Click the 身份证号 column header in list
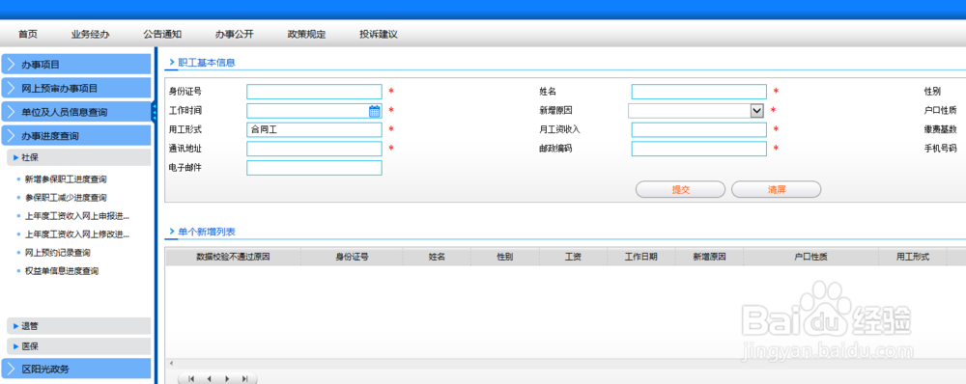This screenshot has width=966, height=384. click(x=352, y=257)
